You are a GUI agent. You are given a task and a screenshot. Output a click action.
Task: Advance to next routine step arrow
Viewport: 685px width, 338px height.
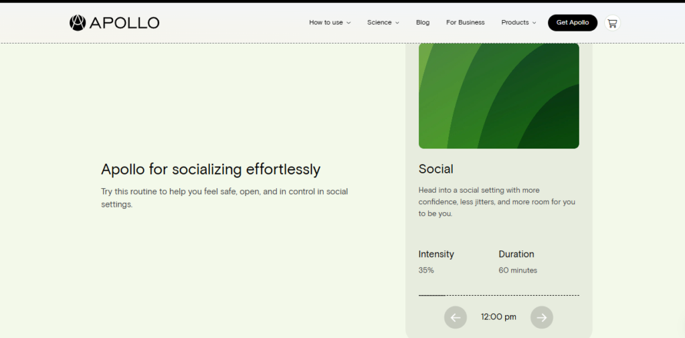[542, 317]
